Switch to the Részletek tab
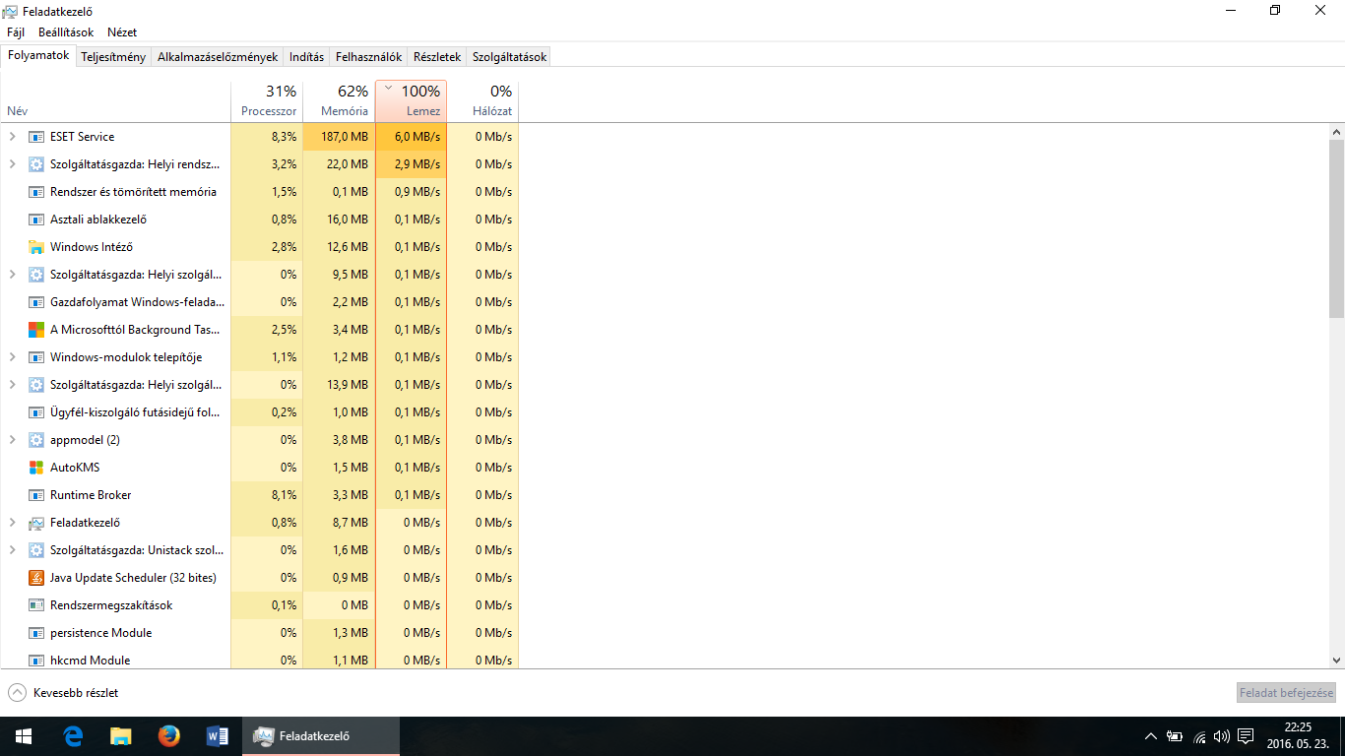The height and width of the screenshot is (756, 1345). pos(437,57)
